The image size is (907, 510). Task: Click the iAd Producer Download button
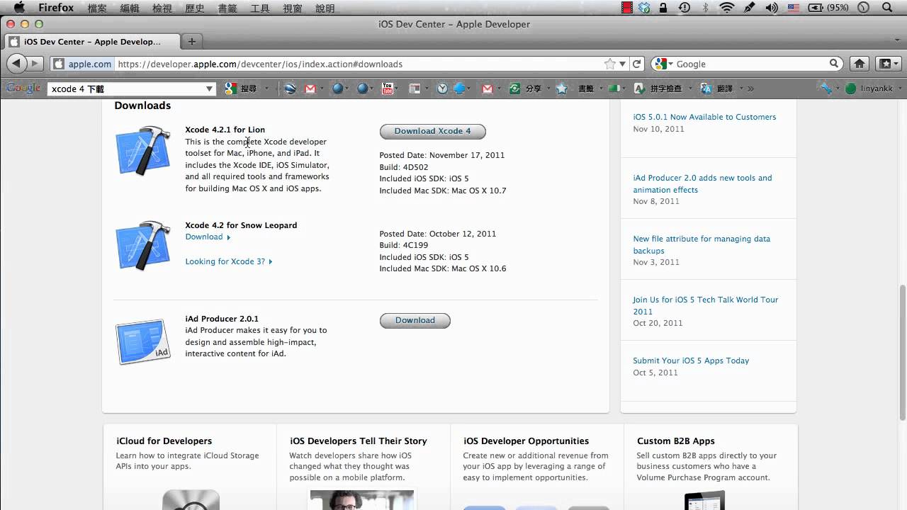click(x=415, y=320)
